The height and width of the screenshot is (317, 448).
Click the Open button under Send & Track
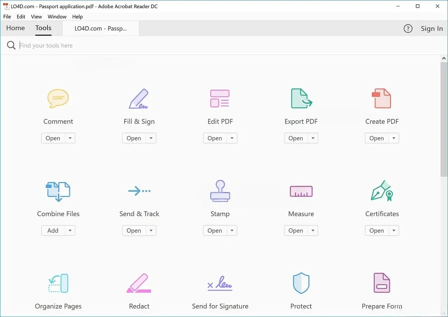(134, 231)
